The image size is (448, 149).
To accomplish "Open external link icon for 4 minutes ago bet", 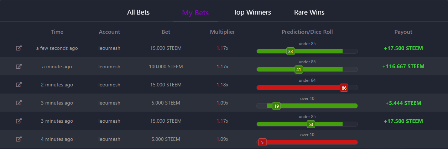I will pyautogui.click(x=19, y=139).
